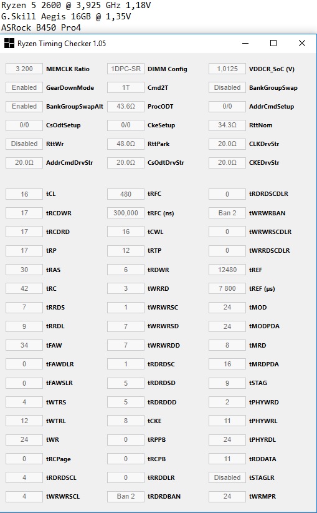Minimize the Ryzen Timing Checker window
This screenshot has width=317, height=513.
click(245, 43)
